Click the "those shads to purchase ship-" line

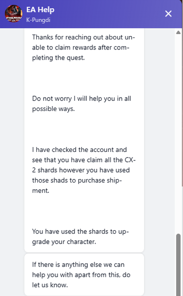pos(77,180)
